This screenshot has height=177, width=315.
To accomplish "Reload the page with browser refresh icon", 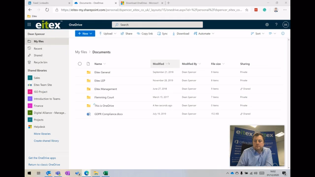I will point(47,10).
